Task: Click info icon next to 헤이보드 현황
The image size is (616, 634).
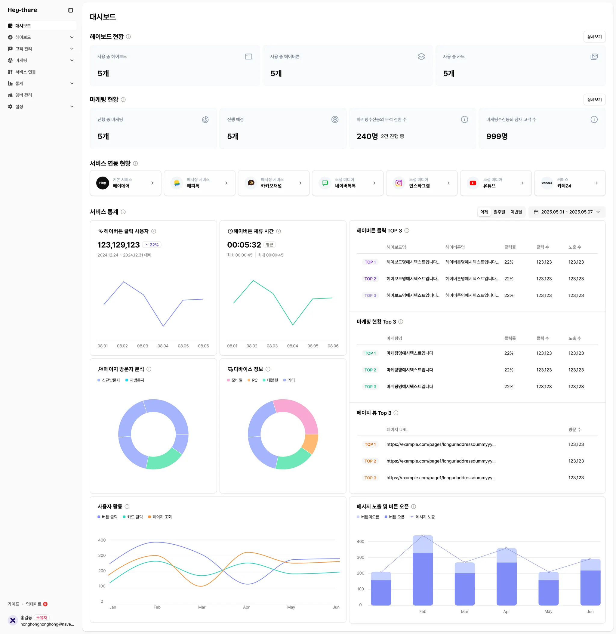Action: [128, 37]
